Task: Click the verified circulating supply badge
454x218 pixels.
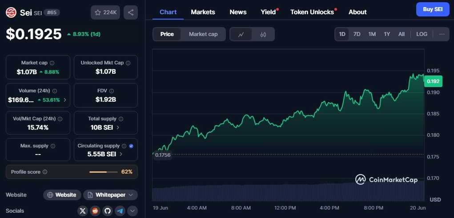Action: 131,146
